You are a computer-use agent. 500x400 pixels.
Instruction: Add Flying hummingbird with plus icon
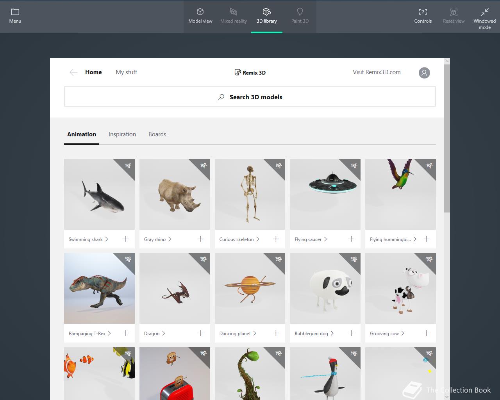(427, 239)
